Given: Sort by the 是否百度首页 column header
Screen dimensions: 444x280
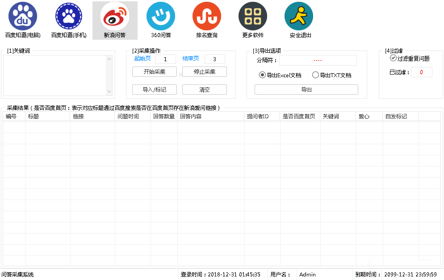Looking at the screenshot, I should point(300,117).
